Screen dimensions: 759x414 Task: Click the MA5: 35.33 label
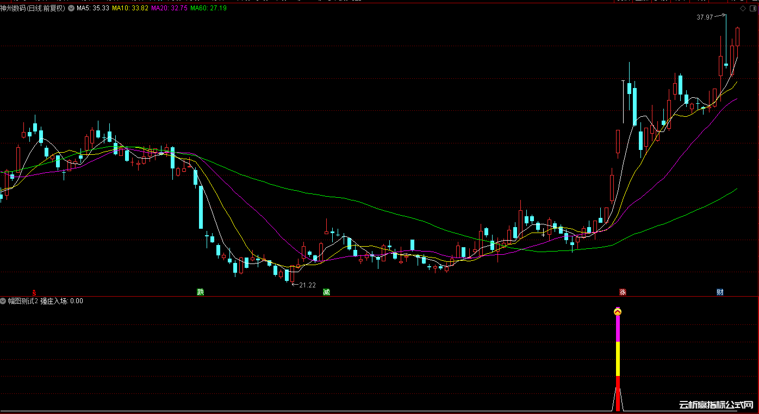pyautogui.click(x=93, y=9)
